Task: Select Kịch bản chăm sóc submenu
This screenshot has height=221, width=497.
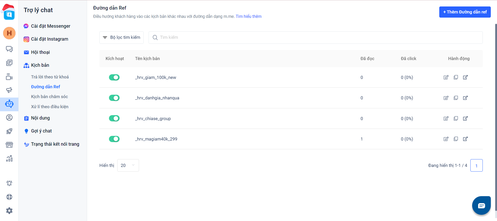Action: coord(49,97)
